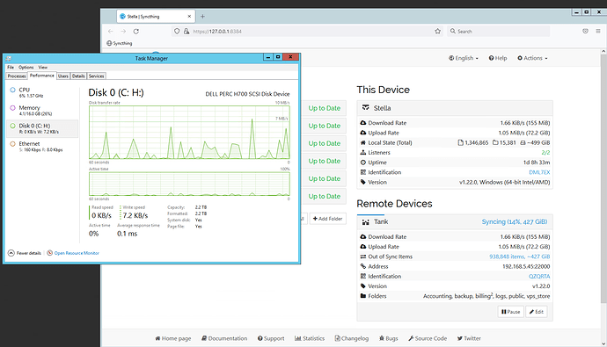Click the Disk transfer rate graph
The width and height of the screenshot is (607, 347).
189,132
